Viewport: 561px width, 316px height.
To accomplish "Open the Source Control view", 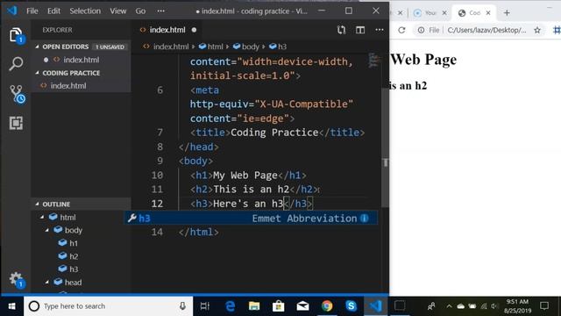I will 17,94.
